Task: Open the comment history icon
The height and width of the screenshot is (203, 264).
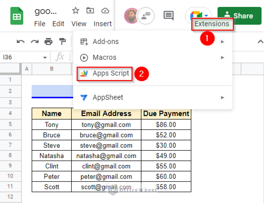Action: coord(168,15)
